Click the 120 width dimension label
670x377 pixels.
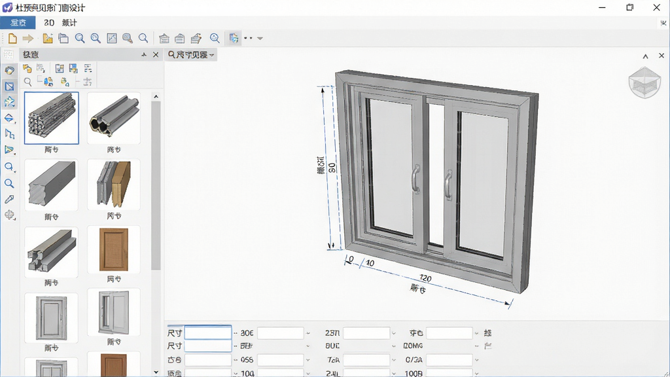(x=425, y=279)
